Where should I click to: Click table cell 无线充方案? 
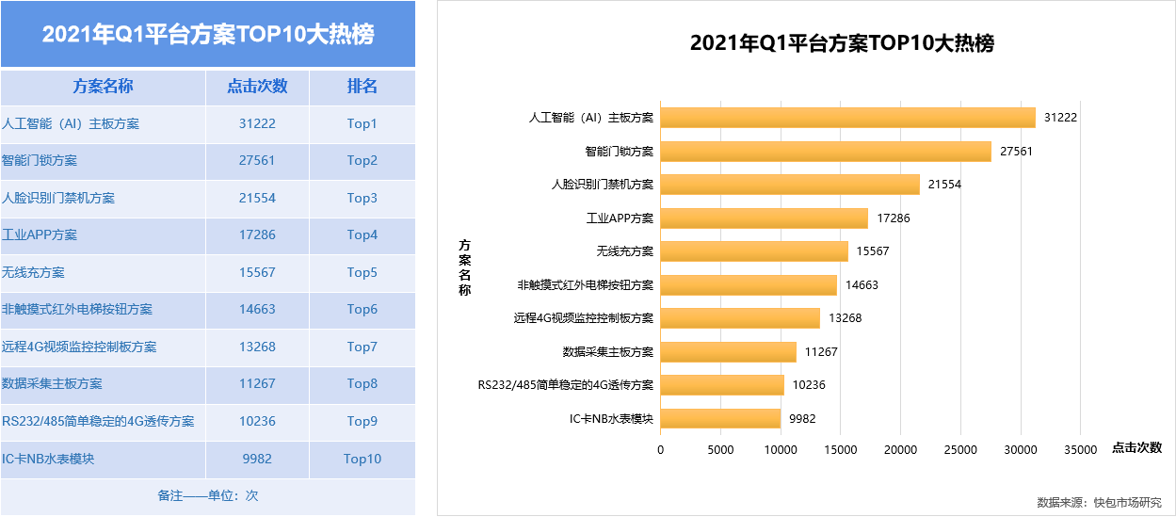click(104, 273)
